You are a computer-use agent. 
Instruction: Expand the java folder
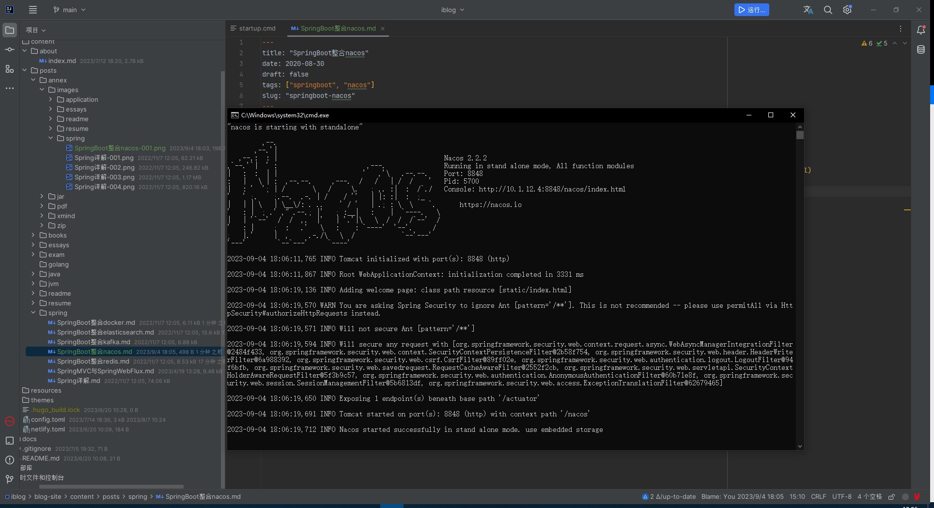point(33,274)
